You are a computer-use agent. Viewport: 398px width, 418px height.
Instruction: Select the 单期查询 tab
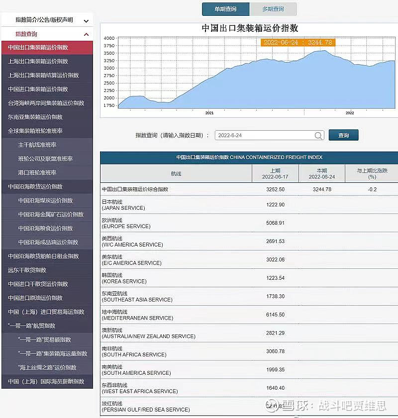(225, 9)
